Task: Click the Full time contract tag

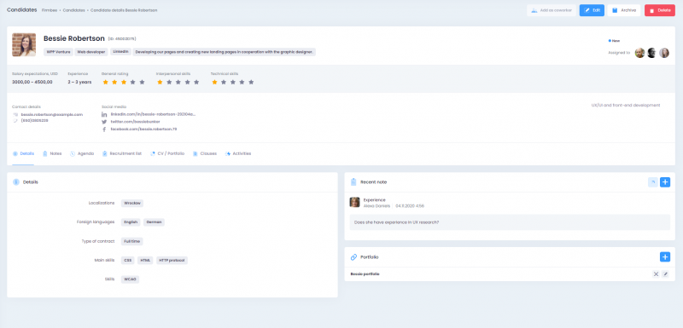Action: (x=132, y=241)
